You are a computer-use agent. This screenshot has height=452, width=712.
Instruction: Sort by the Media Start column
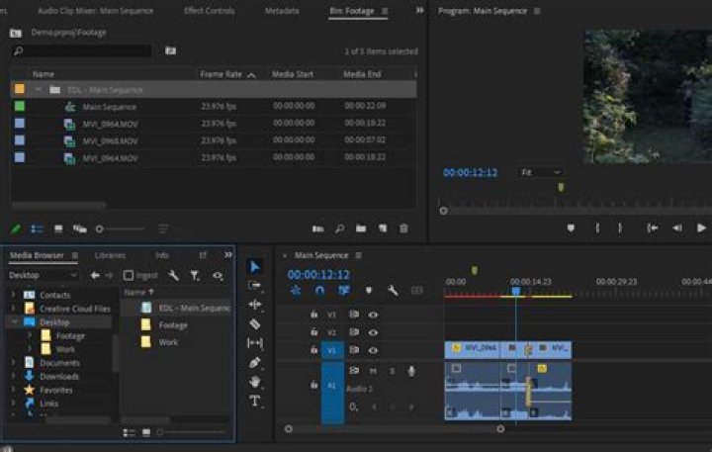point(293,74)
